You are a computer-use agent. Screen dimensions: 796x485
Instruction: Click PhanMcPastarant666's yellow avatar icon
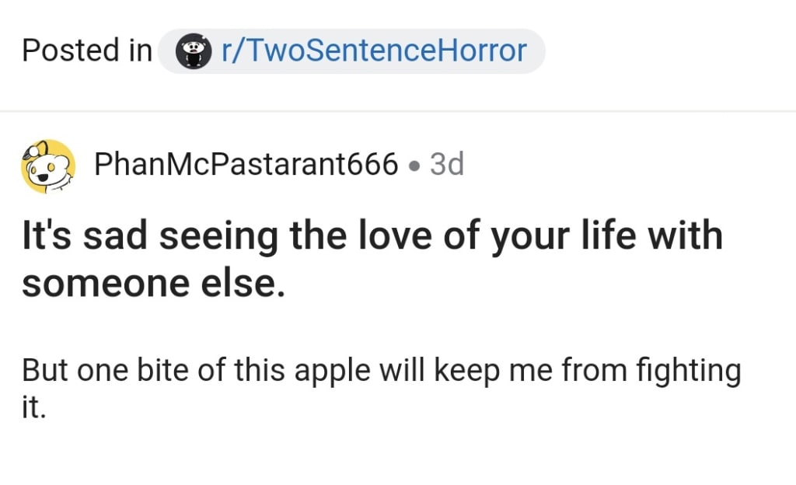pyautogui.click(x=47, y=166)
